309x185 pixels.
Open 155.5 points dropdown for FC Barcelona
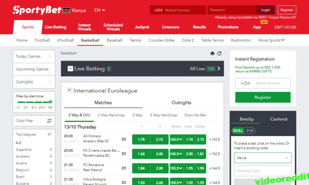[176, 168]
